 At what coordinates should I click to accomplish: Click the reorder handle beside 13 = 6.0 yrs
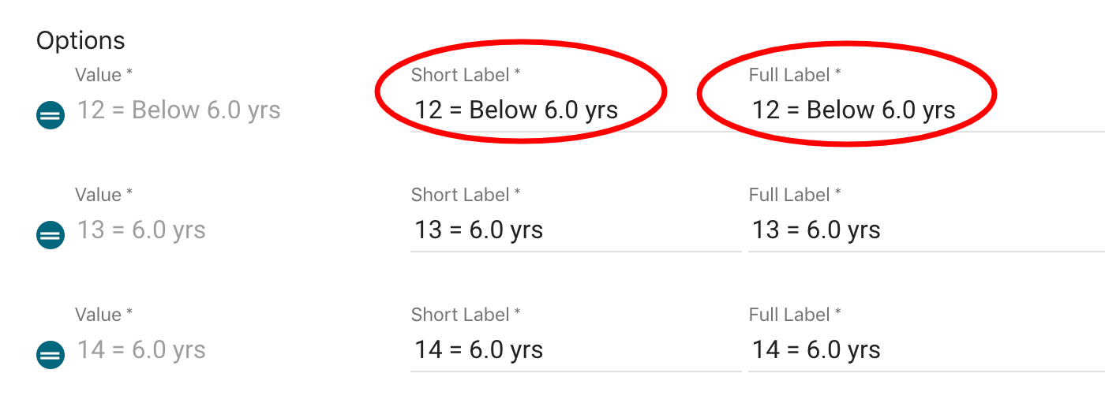[51, 236]
